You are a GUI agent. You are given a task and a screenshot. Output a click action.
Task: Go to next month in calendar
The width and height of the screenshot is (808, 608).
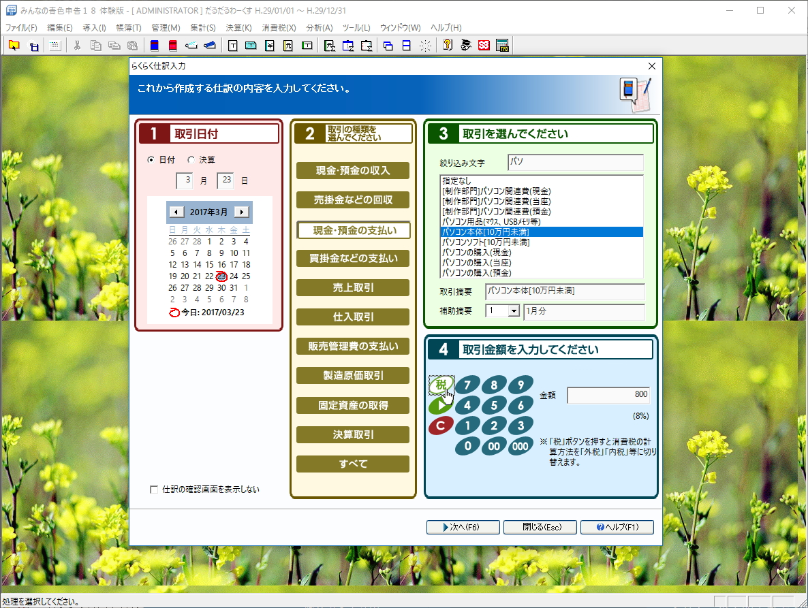tap(241, 212)
